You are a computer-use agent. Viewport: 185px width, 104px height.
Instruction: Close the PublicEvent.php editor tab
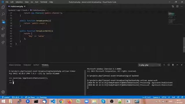click(x=25, y=6)
